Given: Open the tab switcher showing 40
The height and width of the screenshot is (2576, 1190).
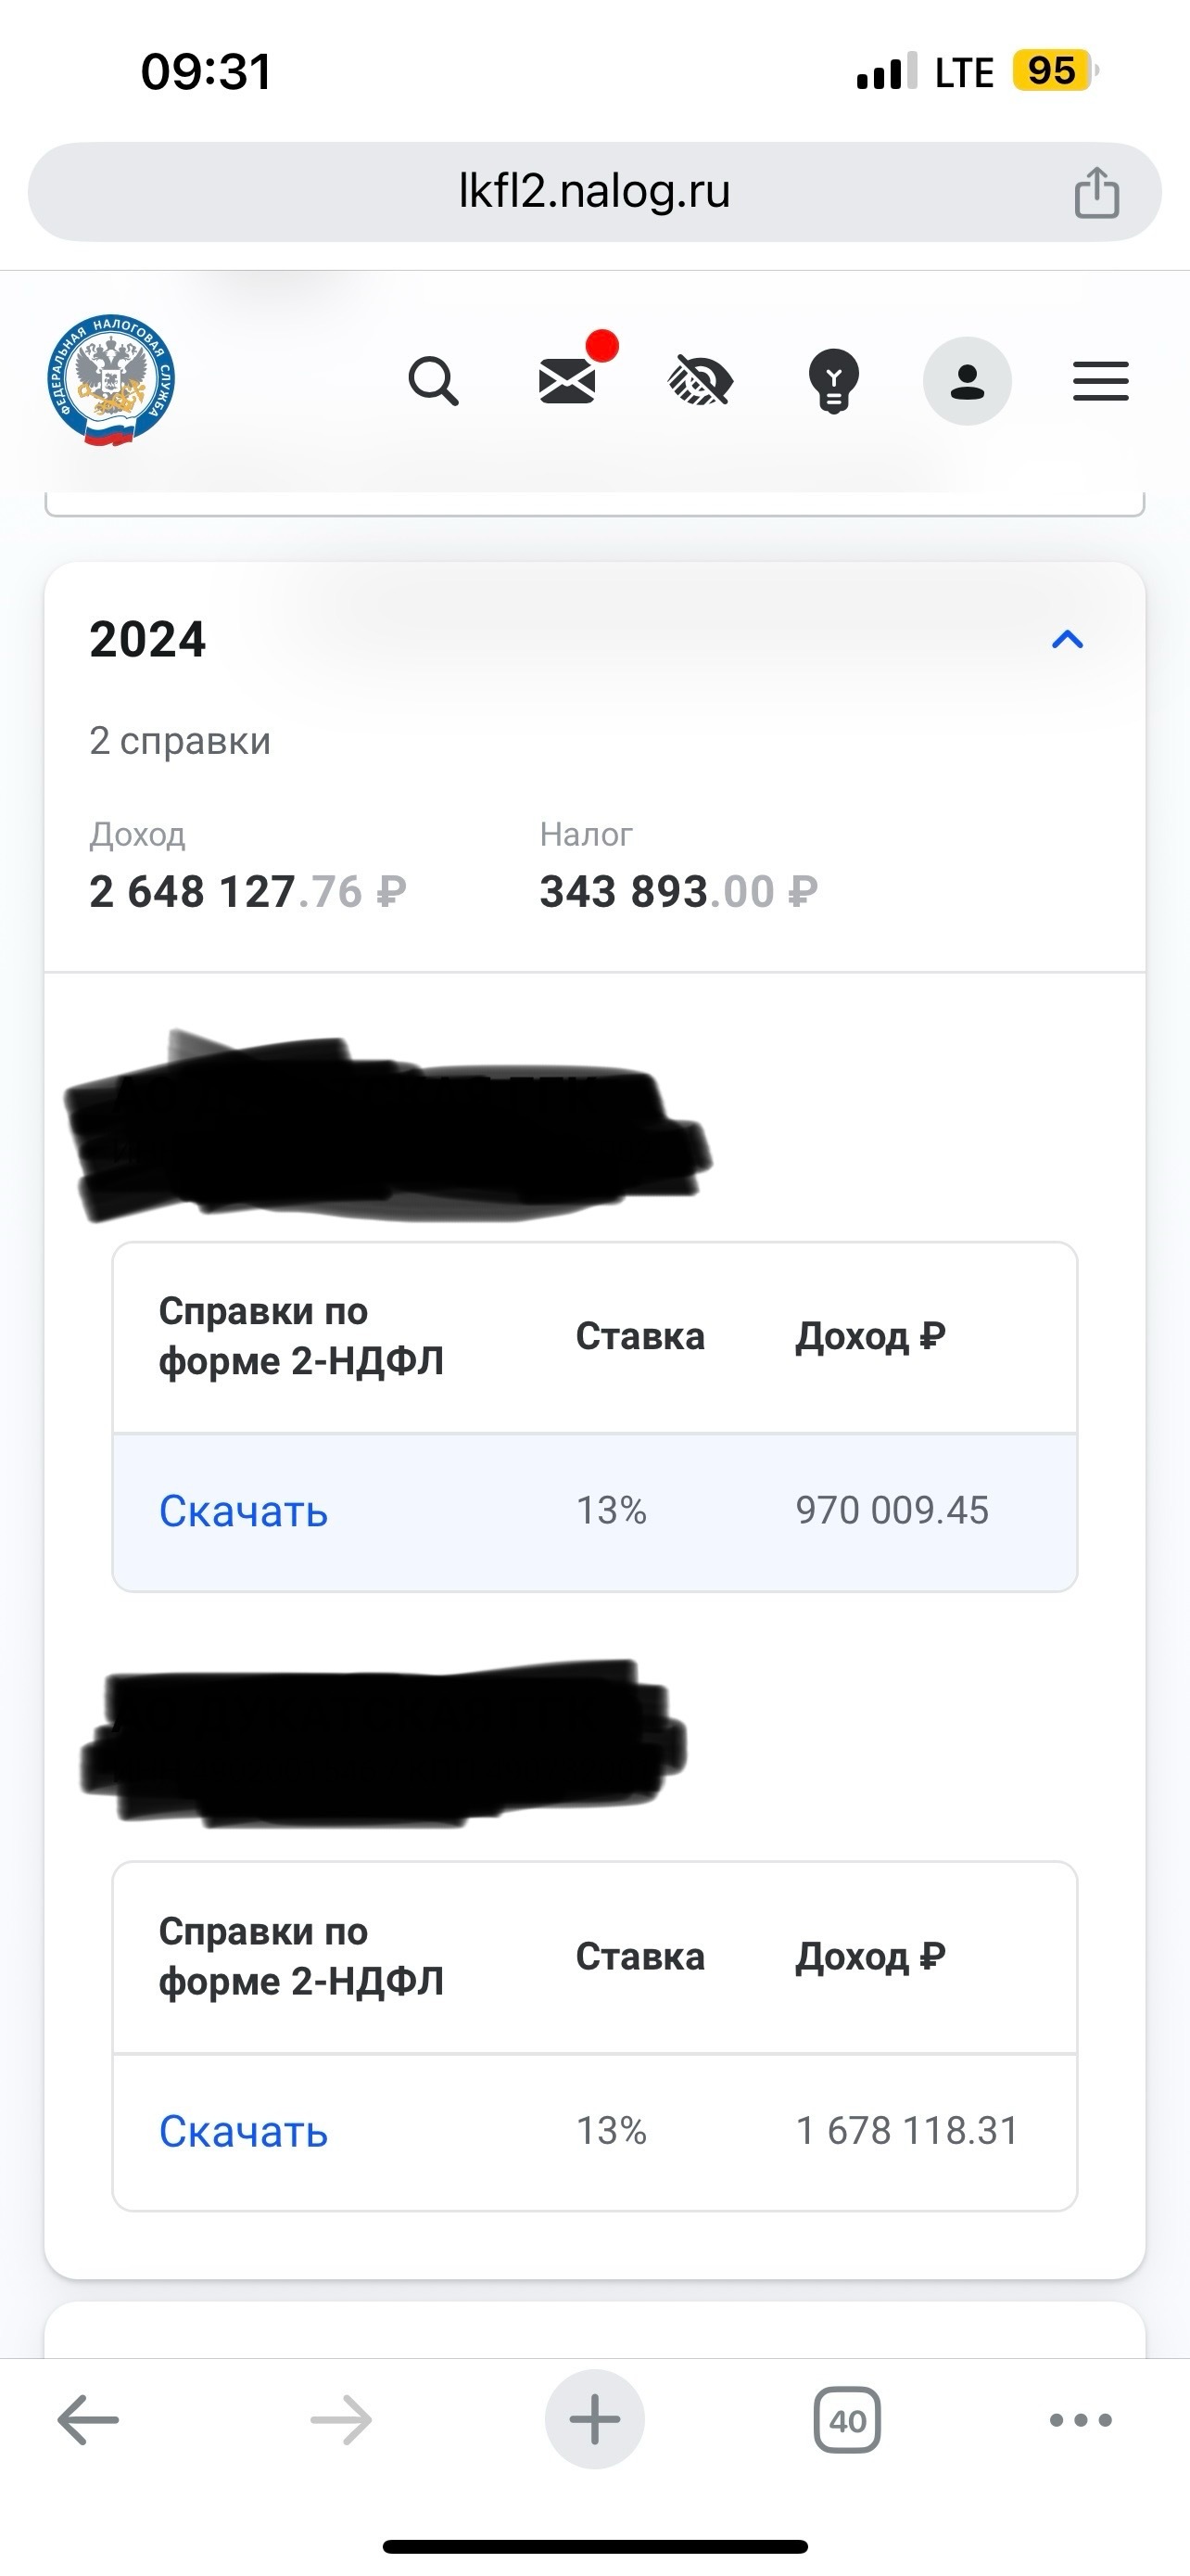Looking at the screenshot, I should click(847, 2421).
